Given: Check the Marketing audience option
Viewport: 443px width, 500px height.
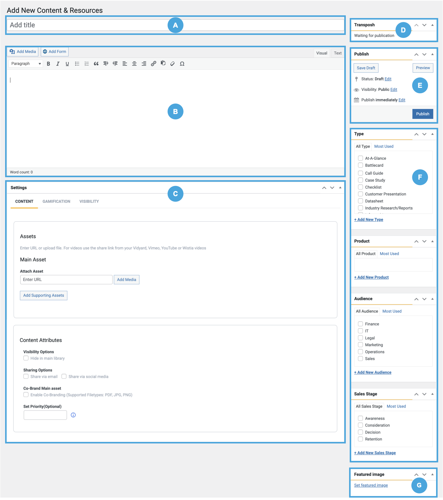Looking at the screenshot, I should pos(360,344).
